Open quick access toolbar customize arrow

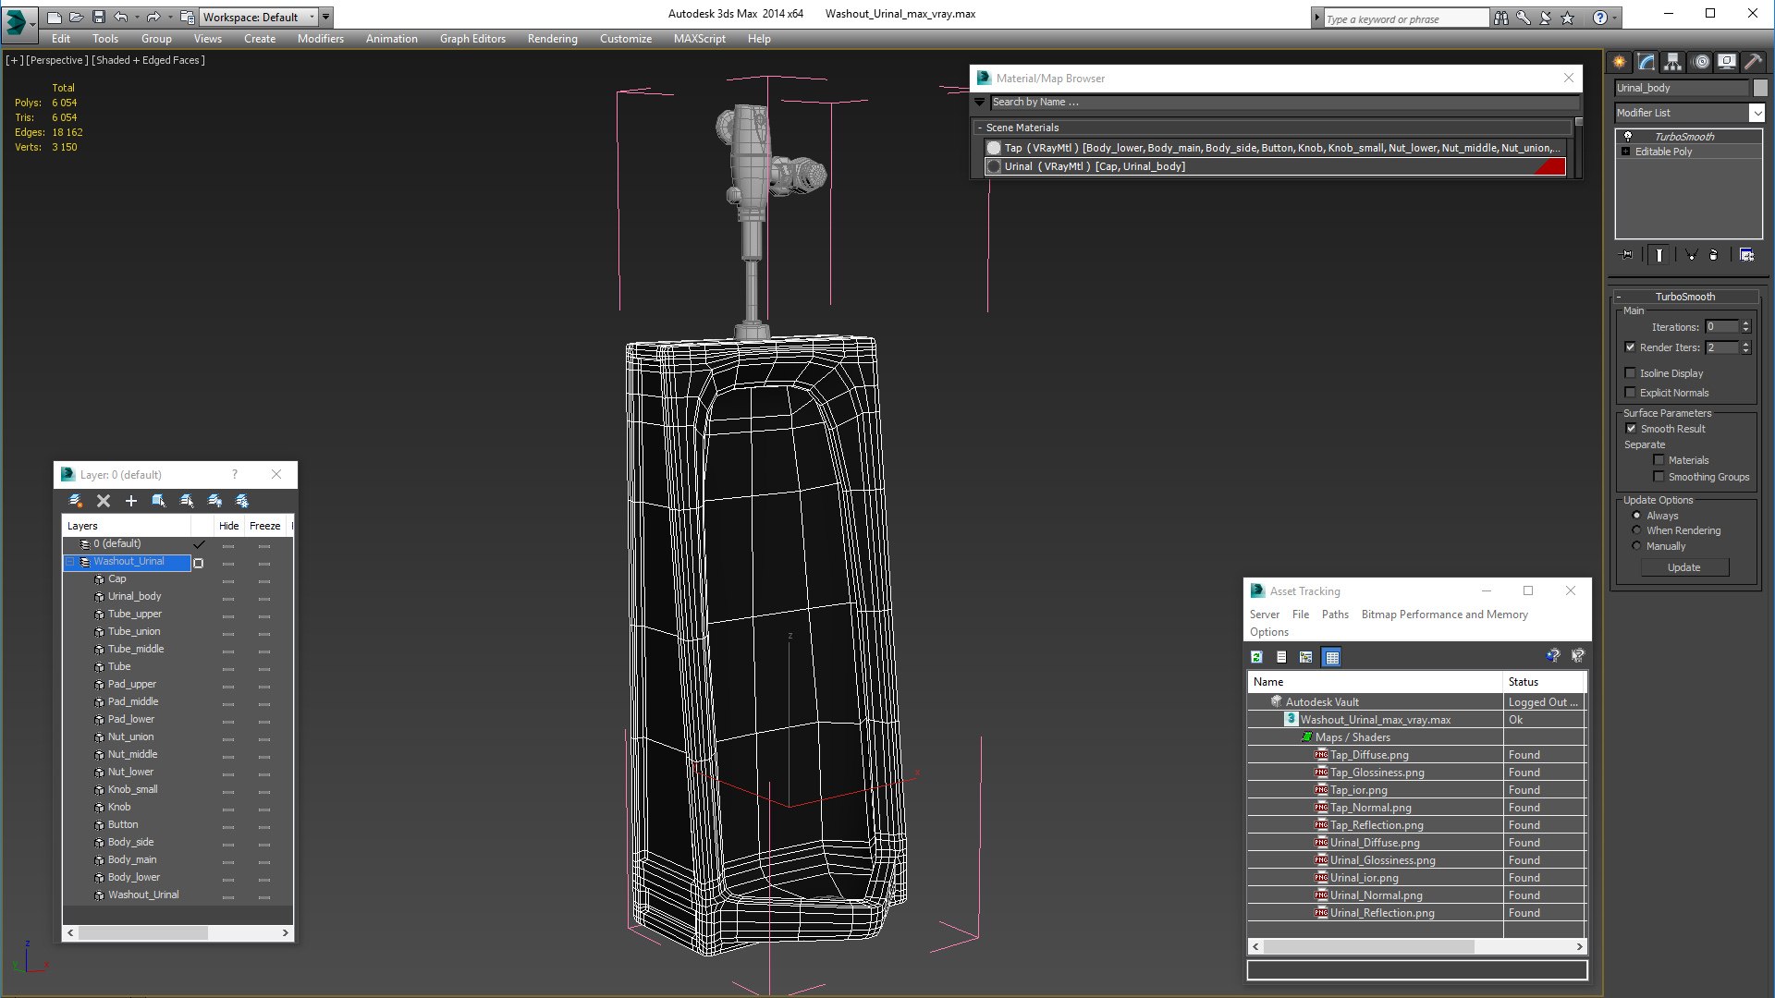(325, 17)
